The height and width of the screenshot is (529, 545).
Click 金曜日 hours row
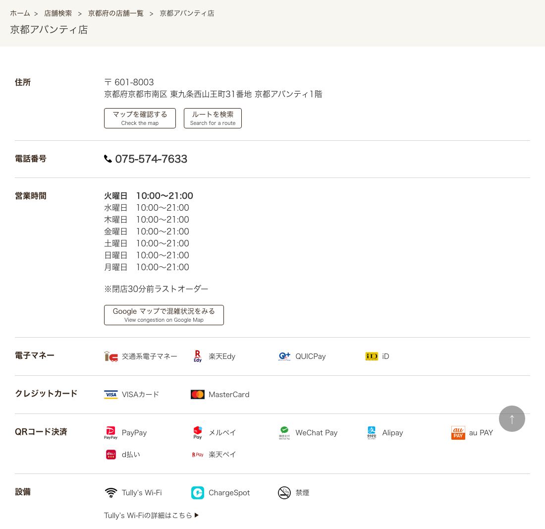146,232
